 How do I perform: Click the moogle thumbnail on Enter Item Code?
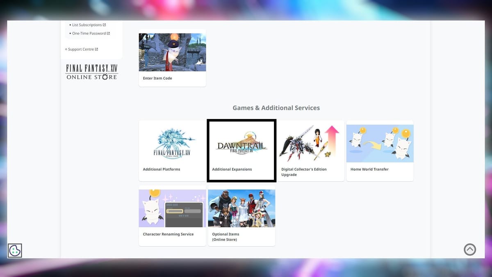coord(172,52)
